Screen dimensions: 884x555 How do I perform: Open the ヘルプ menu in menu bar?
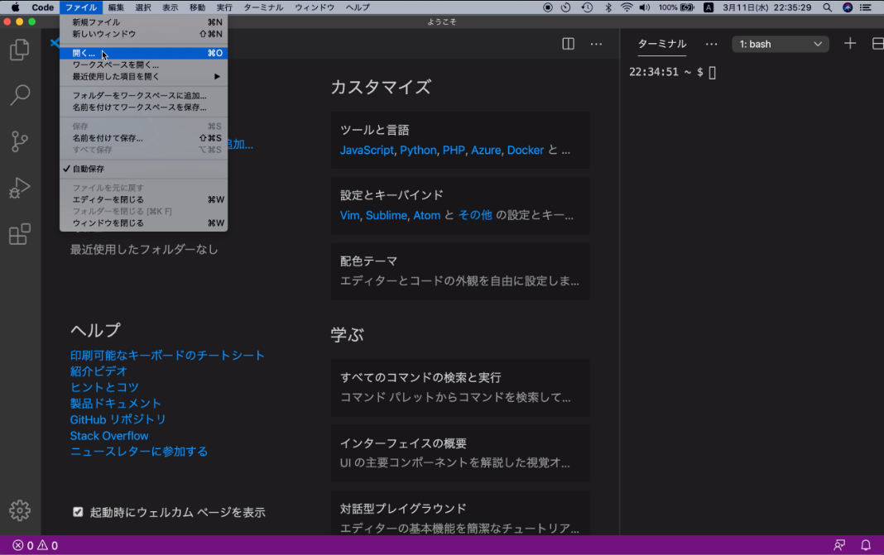(x=358, y=7)
